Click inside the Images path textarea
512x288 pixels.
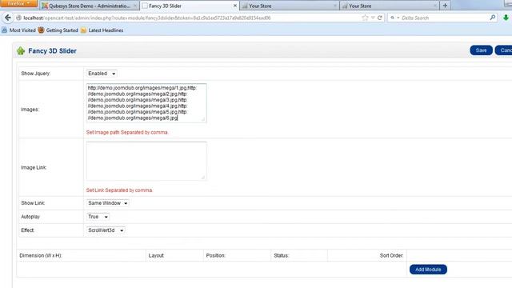pos(146,103)
